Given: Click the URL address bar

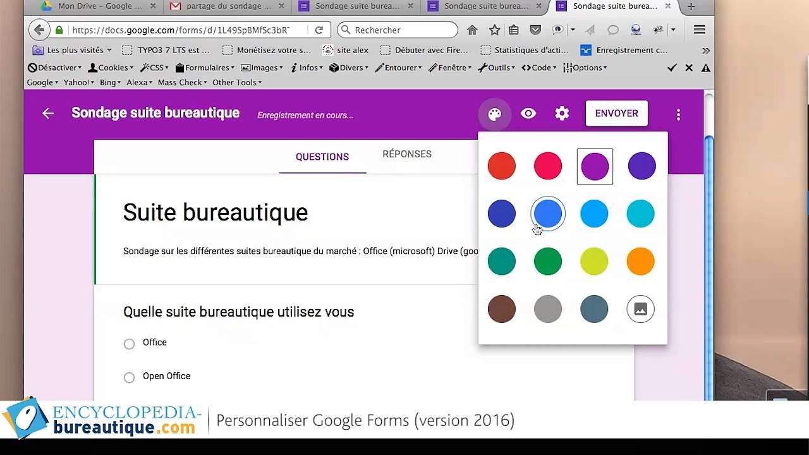Looking at the screenshot, I should click(180, 30).
